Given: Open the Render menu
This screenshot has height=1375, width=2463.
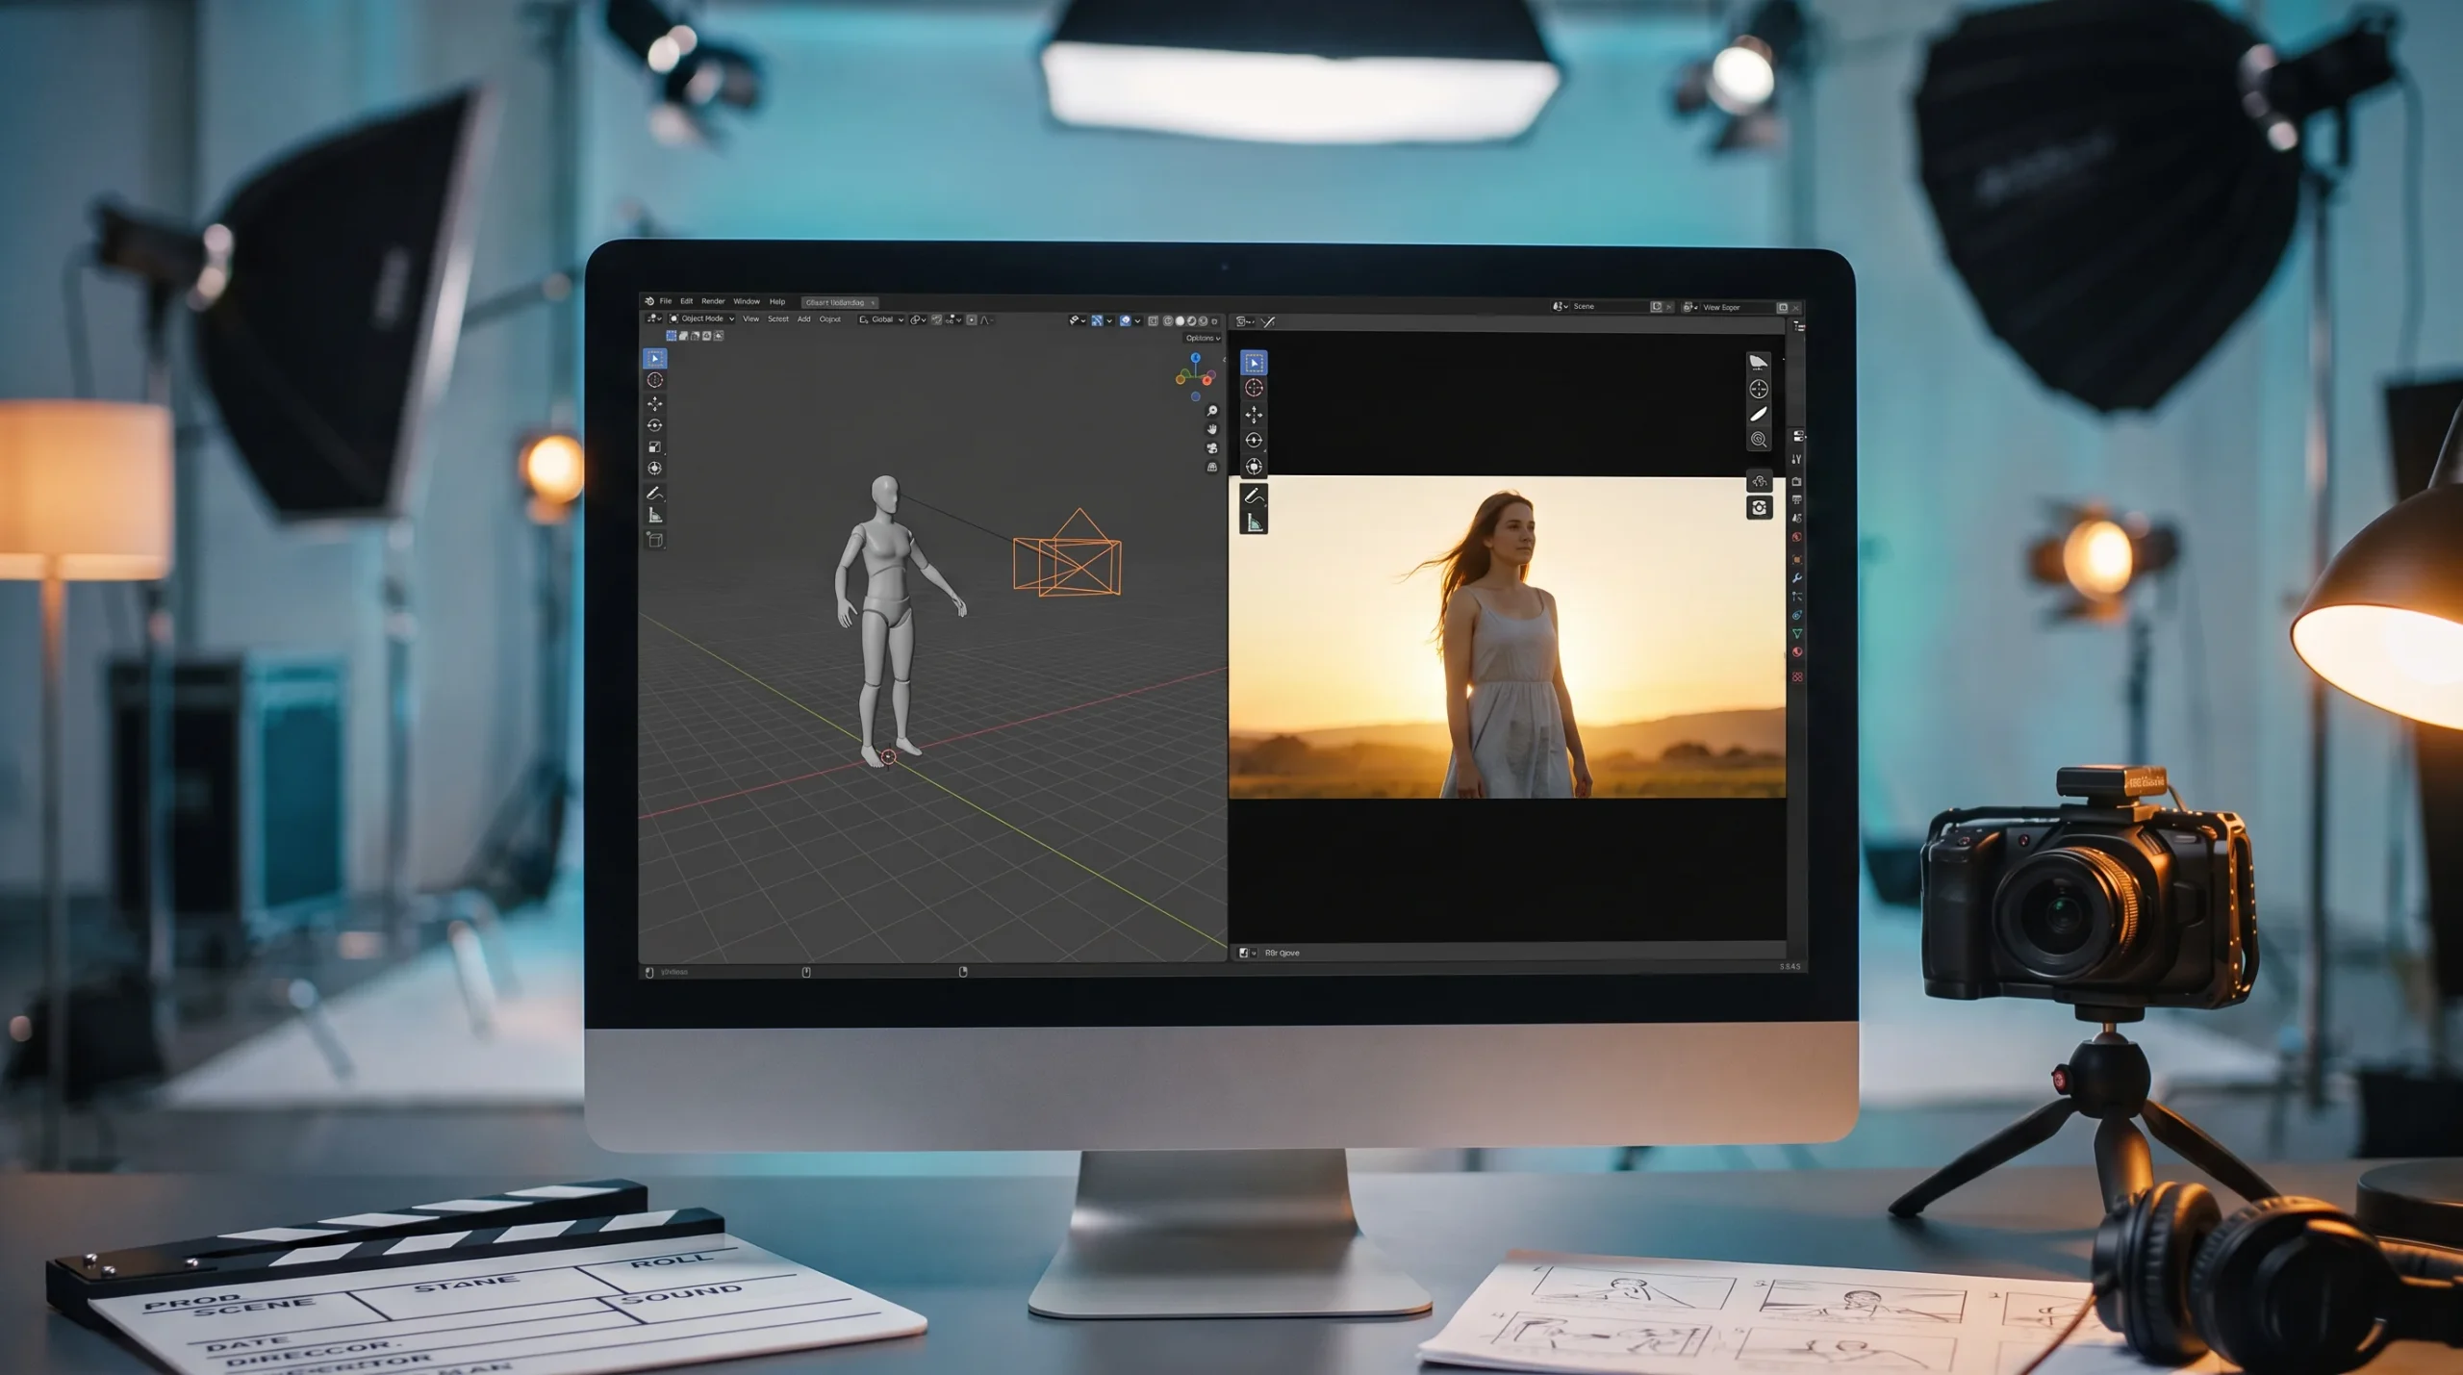Looking at the screenshot, I should click(x=713, y=301).
